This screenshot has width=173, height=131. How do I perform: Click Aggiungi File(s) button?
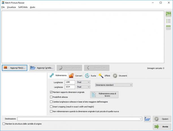click(x=15, y=68)
